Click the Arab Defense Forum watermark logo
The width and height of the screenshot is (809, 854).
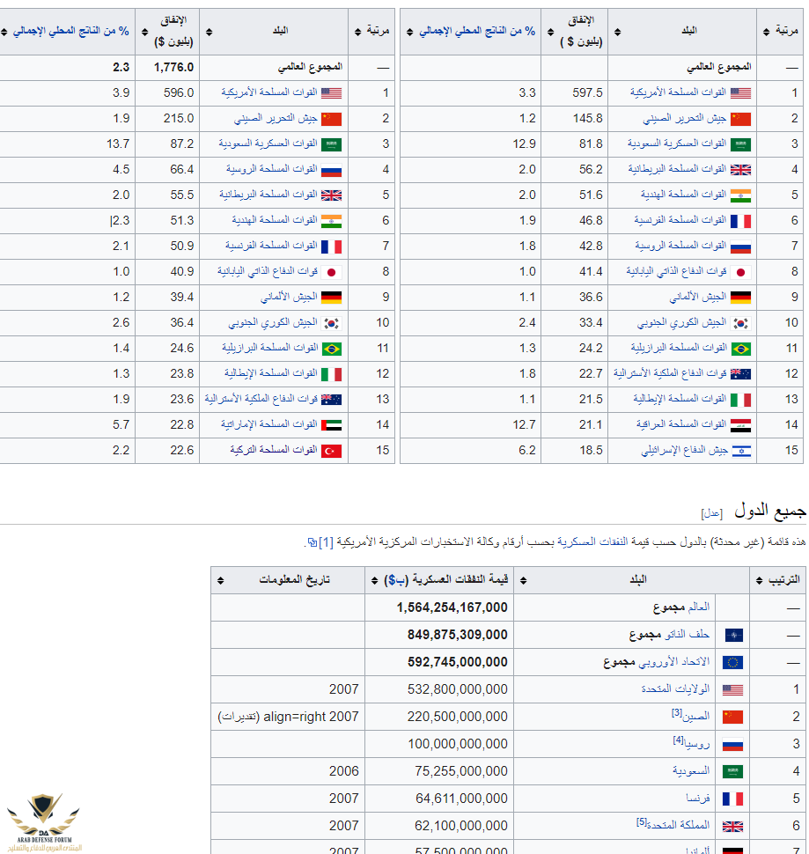tap(43, 821)
